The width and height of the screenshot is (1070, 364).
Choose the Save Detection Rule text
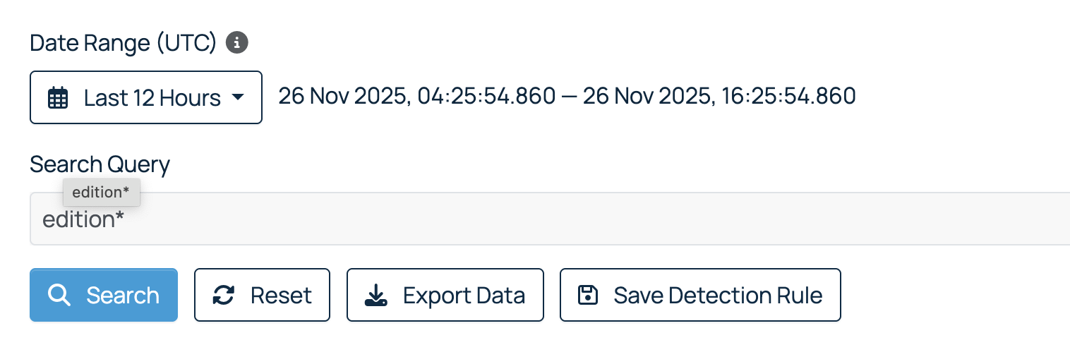click(718, 295)
